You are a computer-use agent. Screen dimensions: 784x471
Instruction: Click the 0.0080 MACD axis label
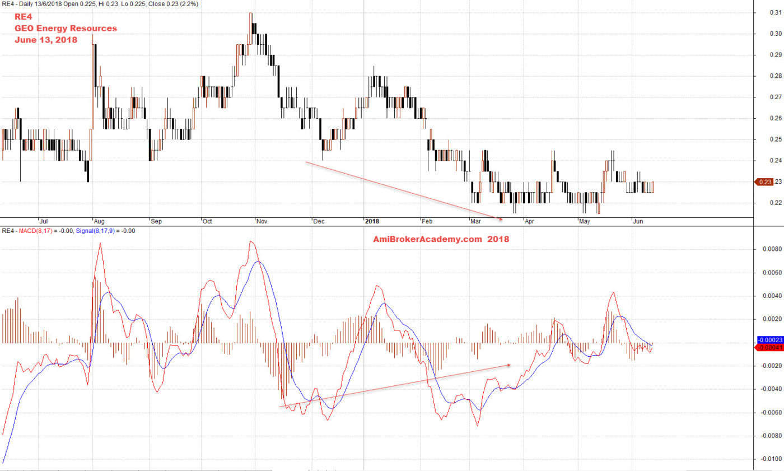pos(771,249)
